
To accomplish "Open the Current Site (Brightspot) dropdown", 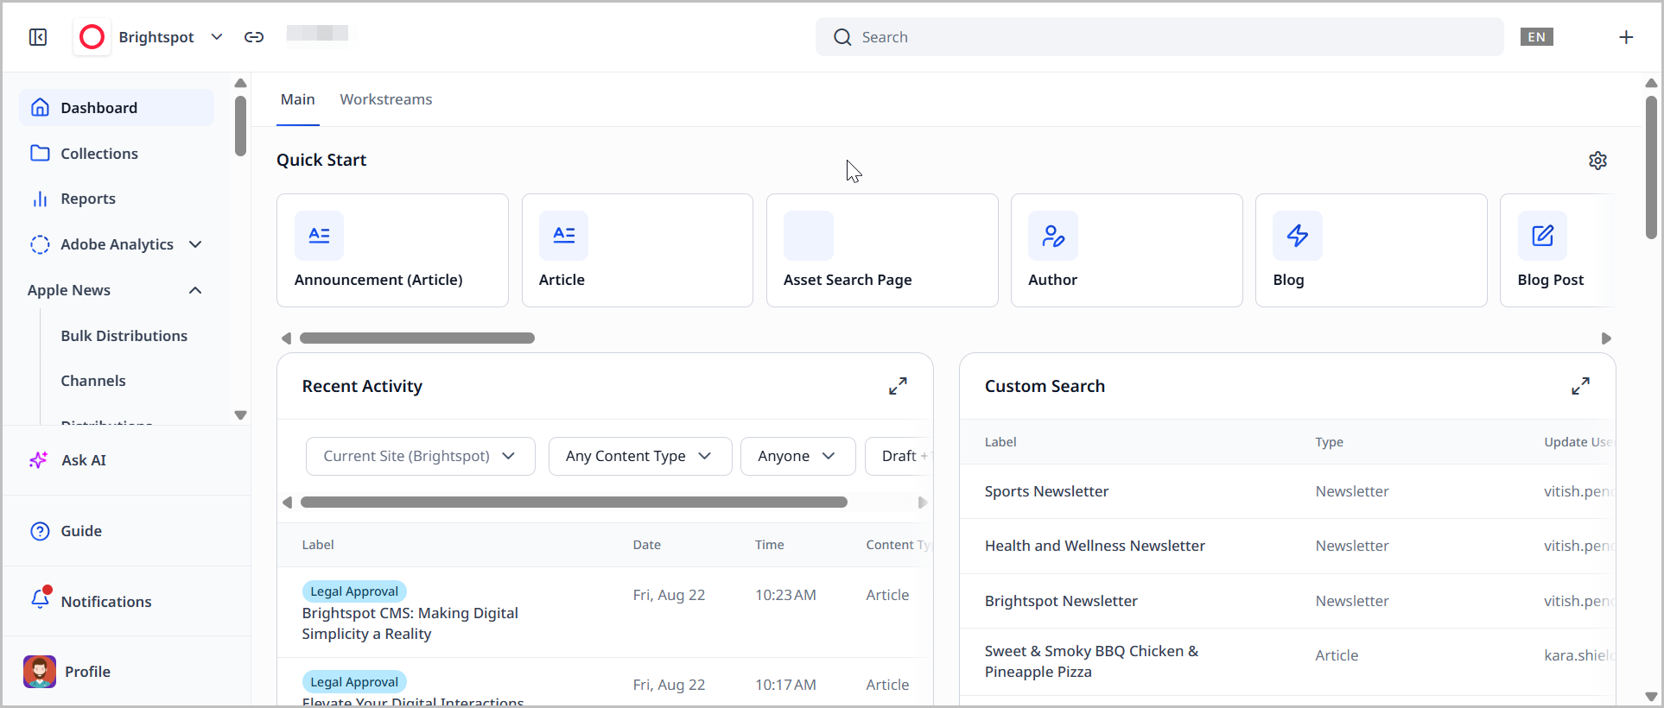I will click(x=421, y=456).
